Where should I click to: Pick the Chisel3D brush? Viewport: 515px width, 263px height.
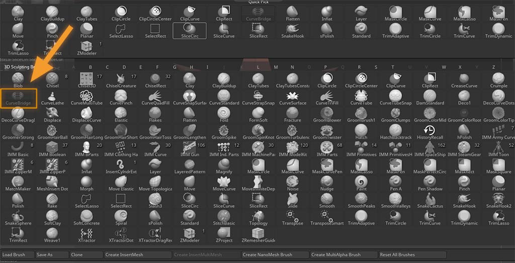pos(87,80)
